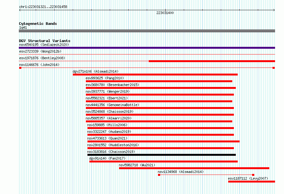Open nsv3183816 (Chaisson2019) label
Viewport: 284px width, 194px height.
111,152
